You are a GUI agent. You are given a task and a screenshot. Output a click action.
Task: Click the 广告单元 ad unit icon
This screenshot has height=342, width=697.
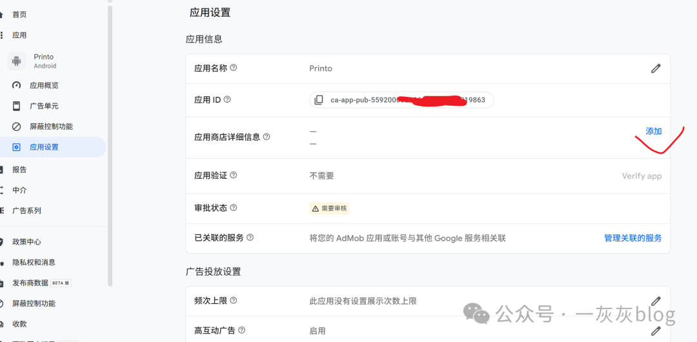16,106
